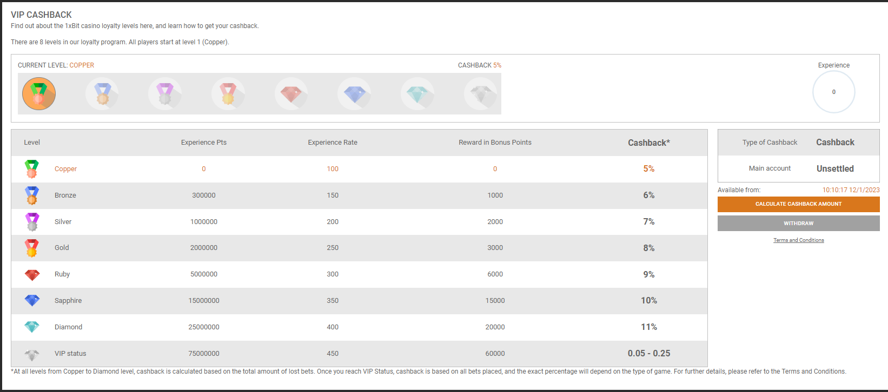Click the Reward in Bonus Points header
The width and height of the screenshot is (888, 392).
pyautogui.click(x=495, y=143)
